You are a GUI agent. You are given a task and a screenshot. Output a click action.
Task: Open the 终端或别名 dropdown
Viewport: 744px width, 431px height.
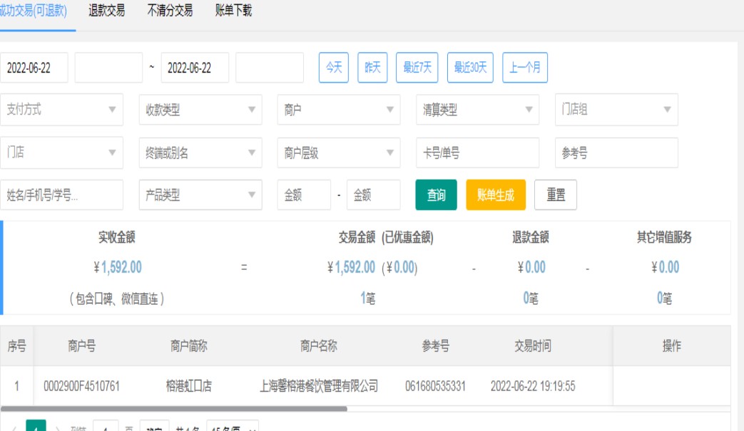pyautogui.click(x=200, y=152)
